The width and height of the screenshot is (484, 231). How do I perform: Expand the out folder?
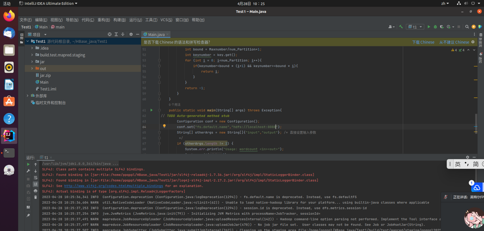[32, 68]
